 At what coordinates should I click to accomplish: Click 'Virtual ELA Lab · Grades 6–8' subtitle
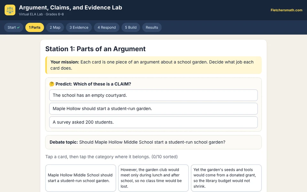click(x=41, y=14)
